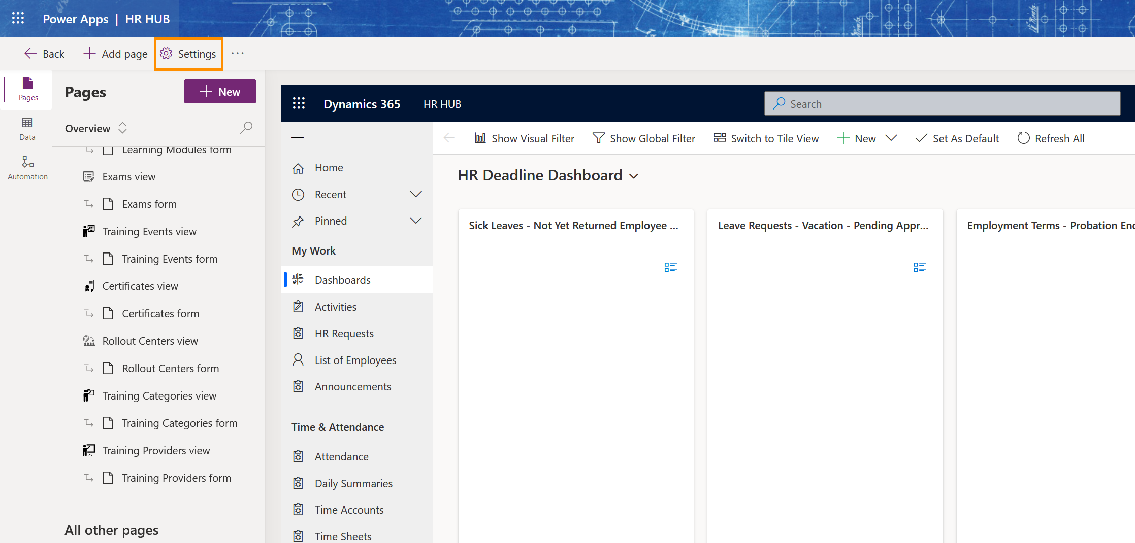Select Learning Modules form page
Viewport: 1135px width, 543px height.
pyautogui.click(x=176, y=150)
